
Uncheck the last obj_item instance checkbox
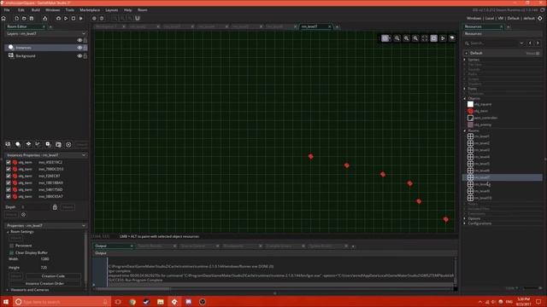pos(9,197)
